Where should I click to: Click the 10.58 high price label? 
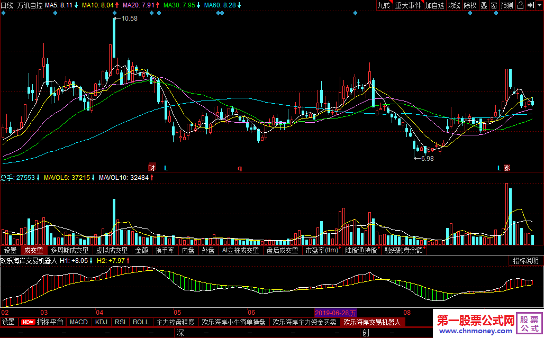tap(130, 19)
